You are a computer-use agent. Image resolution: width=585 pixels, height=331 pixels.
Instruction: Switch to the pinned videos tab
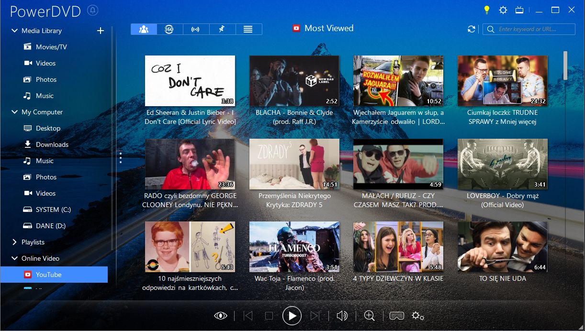coord(222,29)
